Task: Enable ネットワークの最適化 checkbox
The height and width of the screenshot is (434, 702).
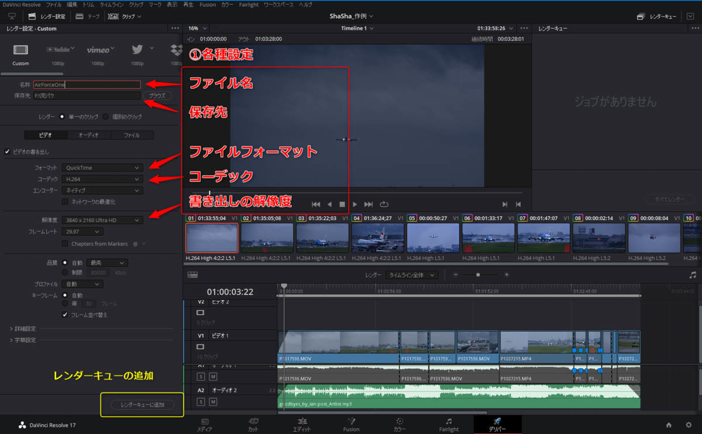Action: click(x=66, y=202)
